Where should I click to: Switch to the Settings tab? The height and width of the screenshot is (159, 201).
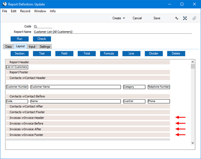pos(45,47)
